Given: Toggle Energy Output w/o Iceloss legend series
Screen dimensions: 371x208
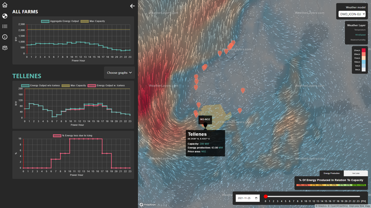Looking at the screenshot, I should coord(40,85).
